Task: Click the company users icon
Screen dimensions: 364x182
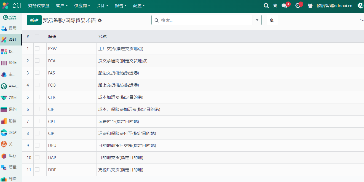Action: 310,6
